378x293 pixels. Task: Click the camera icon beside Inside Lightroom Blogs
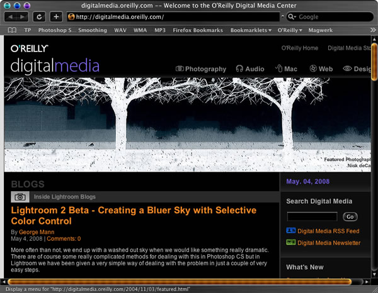(x=20, y=197)
